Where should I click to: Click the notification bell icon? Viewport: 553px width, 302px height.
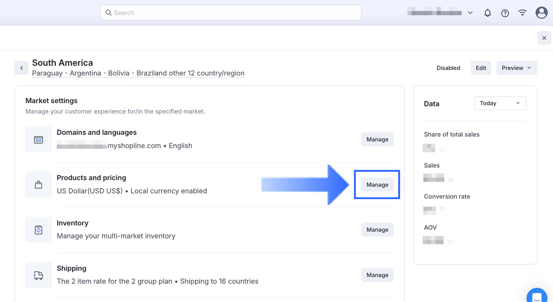click(x=487, y=13)
